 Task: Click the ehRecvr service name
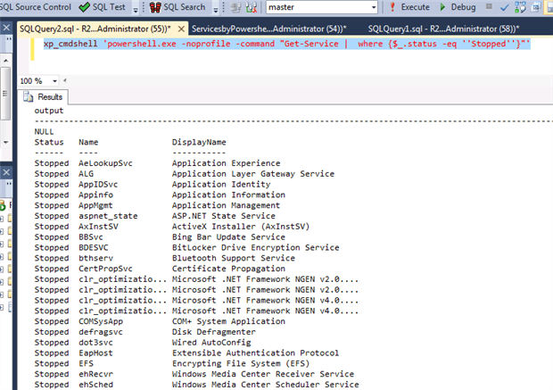pos(95,374)
